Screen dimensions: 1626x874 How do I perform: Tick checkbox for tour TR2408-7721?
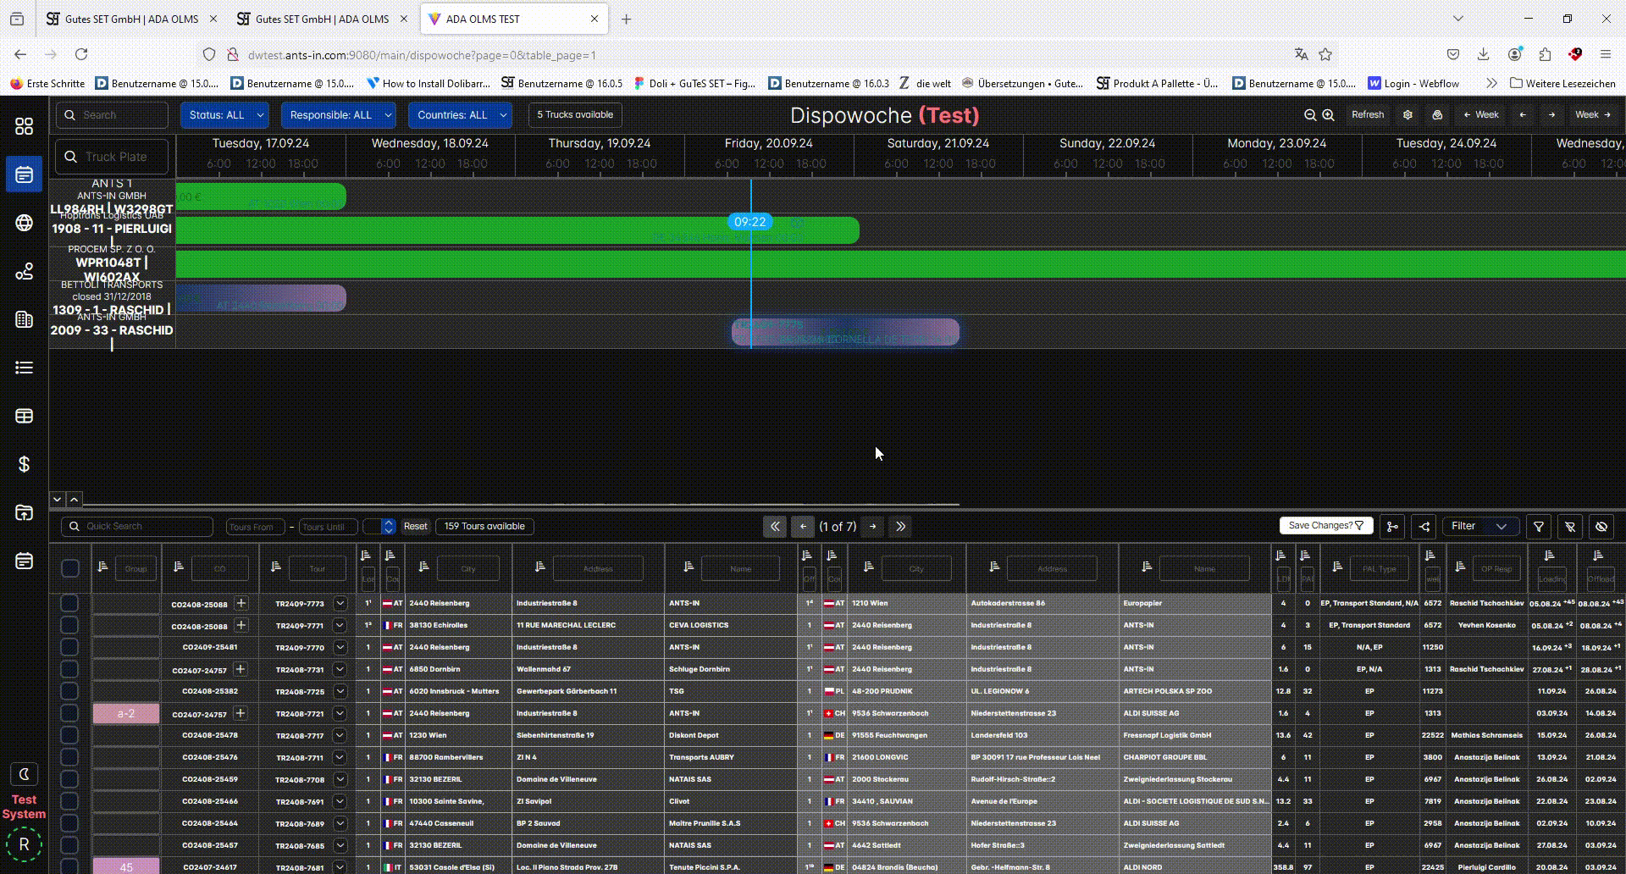(x=69, y=713)
